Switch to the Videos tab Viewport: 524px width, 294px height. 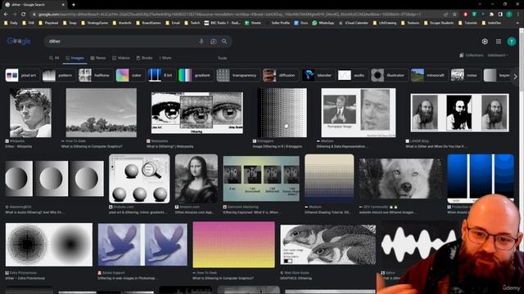120,58
